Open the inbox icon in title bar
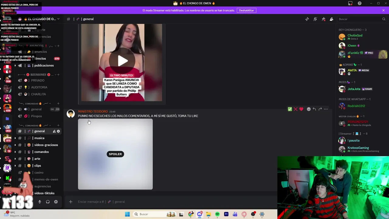The width and height of the screenshot is (389, 219). point(350,3)
